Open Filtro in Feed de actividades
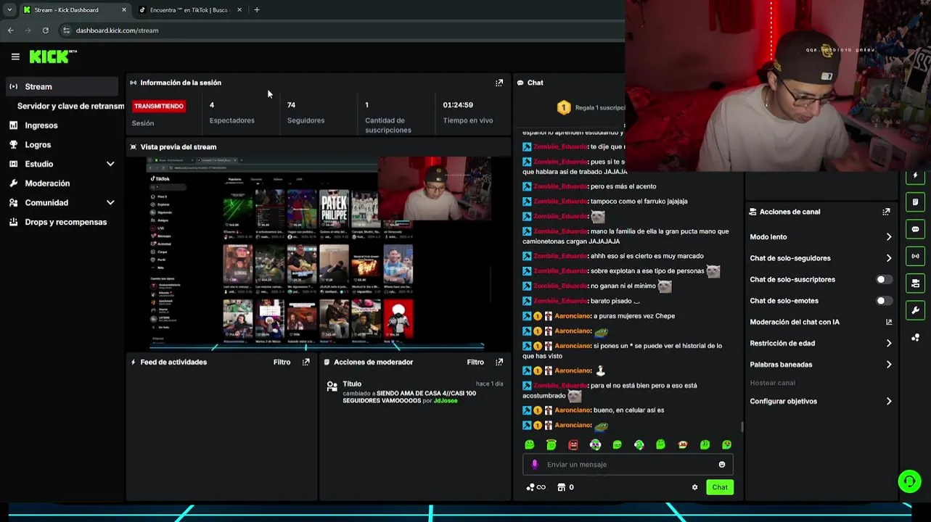 282,362
